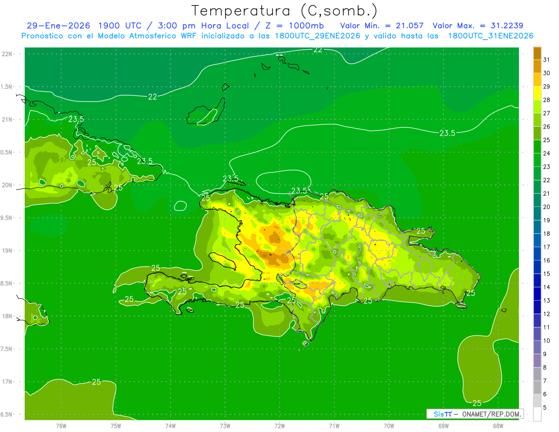Pick the blue swatch between 15 and 16
Screen dimensions: 559x432
pos(537,267)
